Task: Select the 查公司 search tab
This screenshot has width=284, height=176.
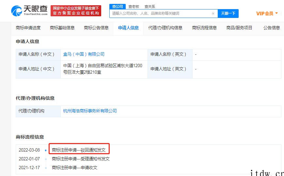Action: coord(118,7)
